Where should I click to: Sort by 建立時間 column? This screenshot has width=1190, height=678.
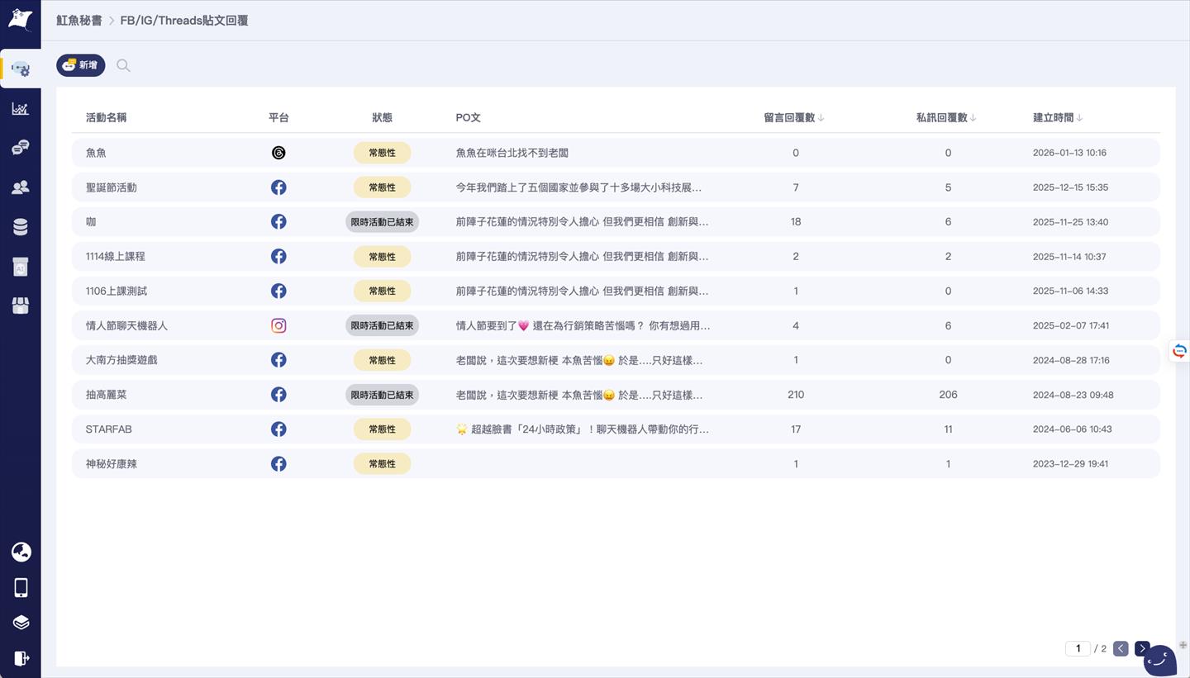[1058, 118]
